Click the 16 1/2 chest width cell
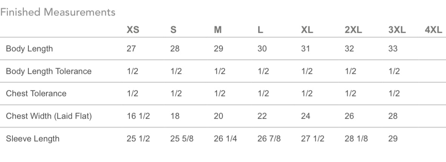The image size is (446, 162). pos(138,116)
